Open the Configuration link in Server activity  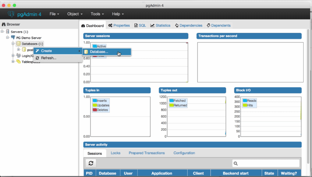pos(184,153)
